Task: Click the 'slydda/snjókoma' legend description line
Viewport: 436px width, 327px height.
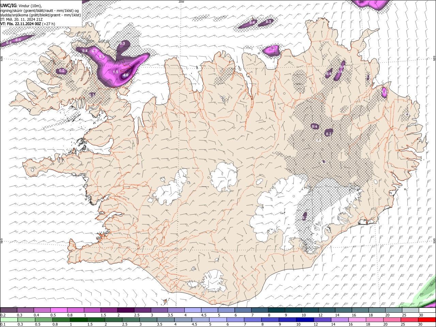Action: click(x=41, y=15)
